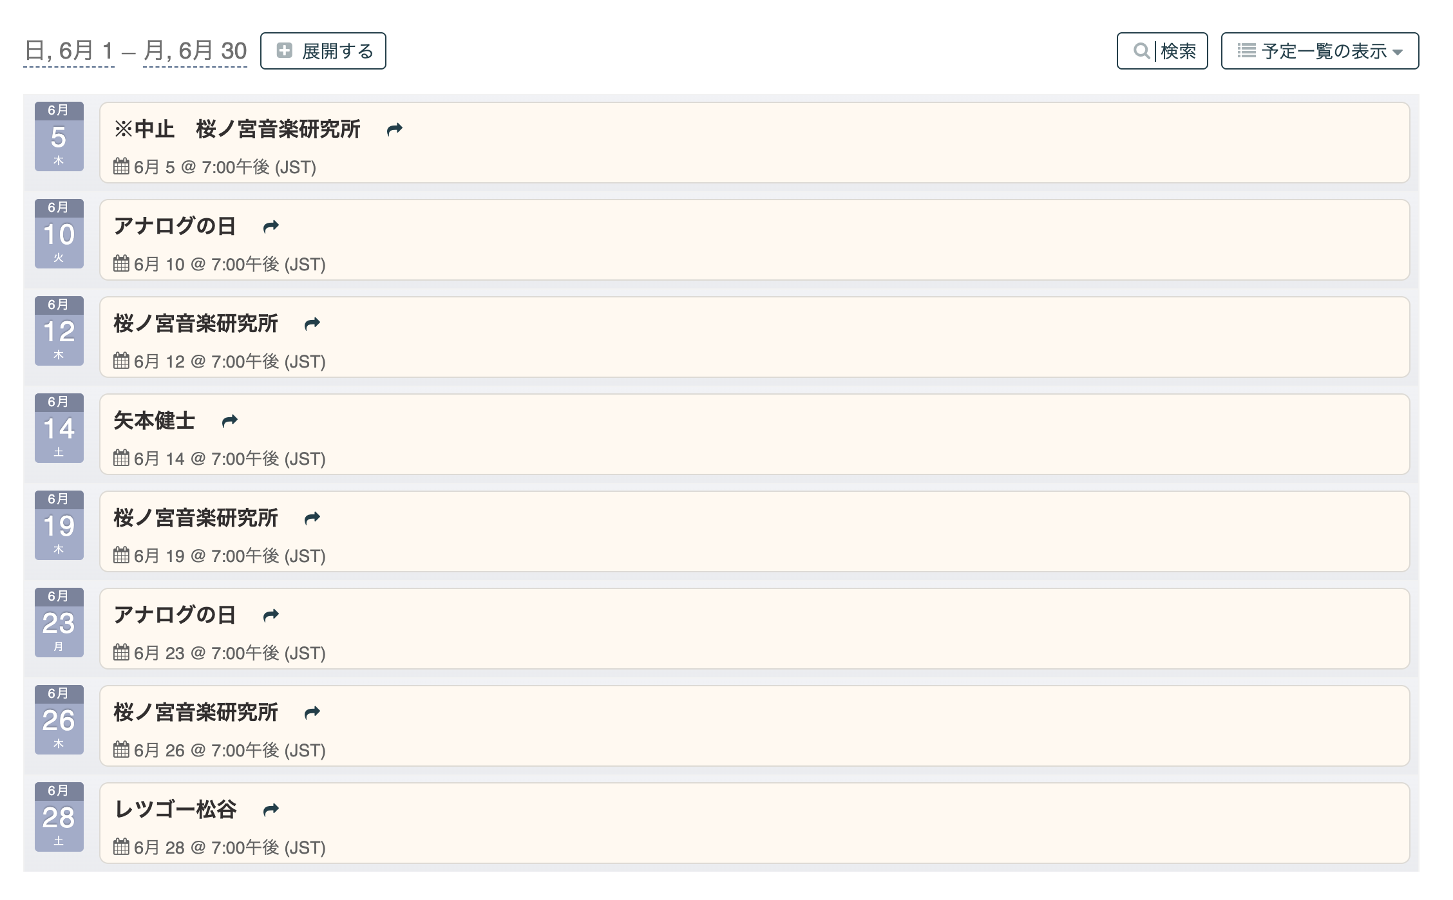Screen dimensions: 1453x900
Task: Pick start date 日, 6月 1
Action: (69, 51)
